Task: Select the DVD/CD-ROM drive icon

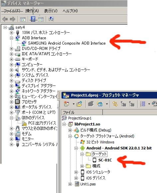Action: (18, 49)
